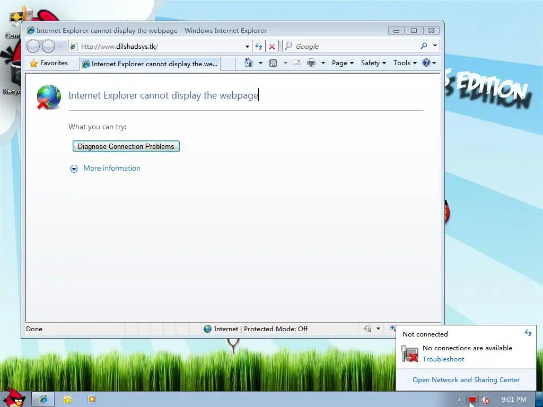Click the Home house icon
This screenshot has width=543, height=407.
249,63
